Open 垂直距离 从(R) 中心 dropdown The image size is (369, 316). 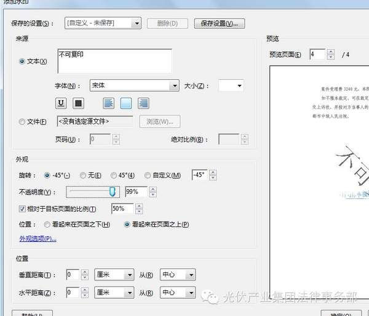pos(178,275)
